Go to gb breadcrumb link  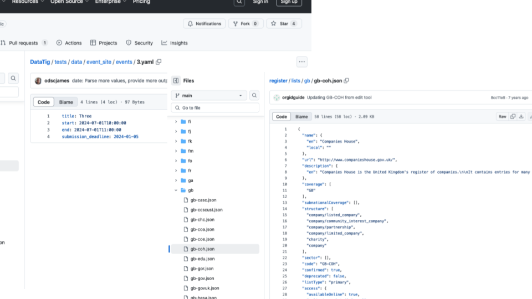coord(307,81)
